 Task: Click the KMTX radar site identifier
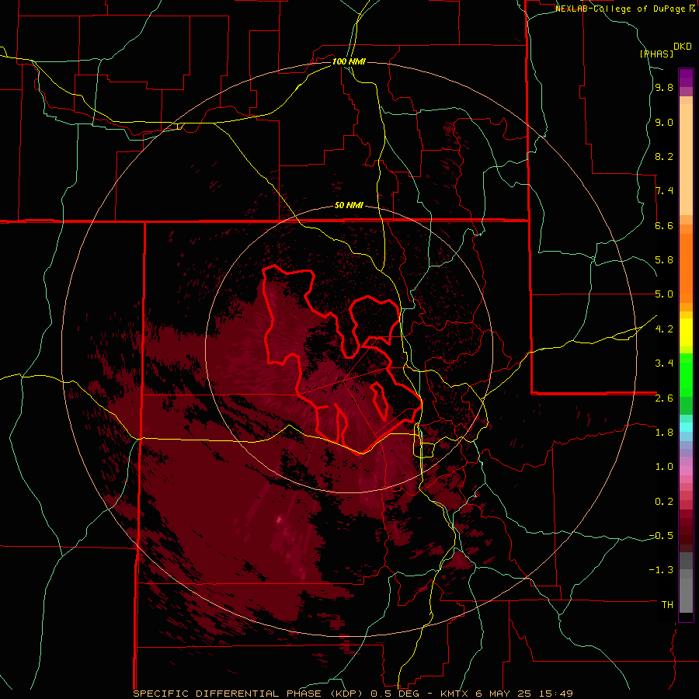[456, 694]
